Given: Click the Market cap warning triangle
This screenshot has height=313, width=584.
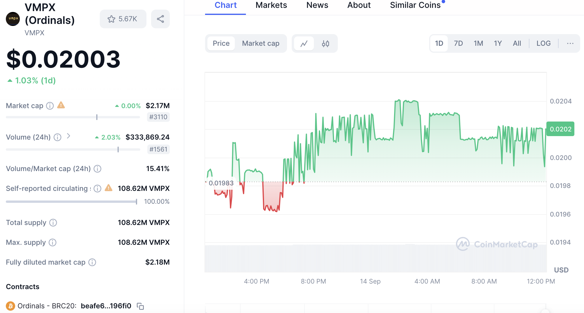Looking at the screenshot, I should click(61, 105).
